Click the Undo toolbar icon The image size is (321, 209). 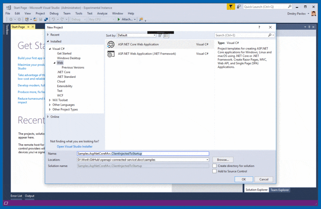coord(53,19)
